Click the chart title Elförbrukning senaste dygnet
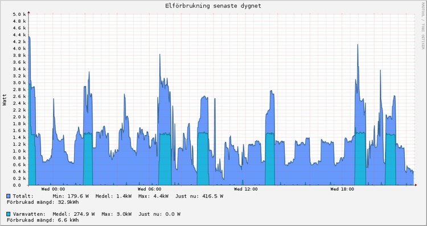The height and width of the screenshot is (226, 427). pos(213,6)
